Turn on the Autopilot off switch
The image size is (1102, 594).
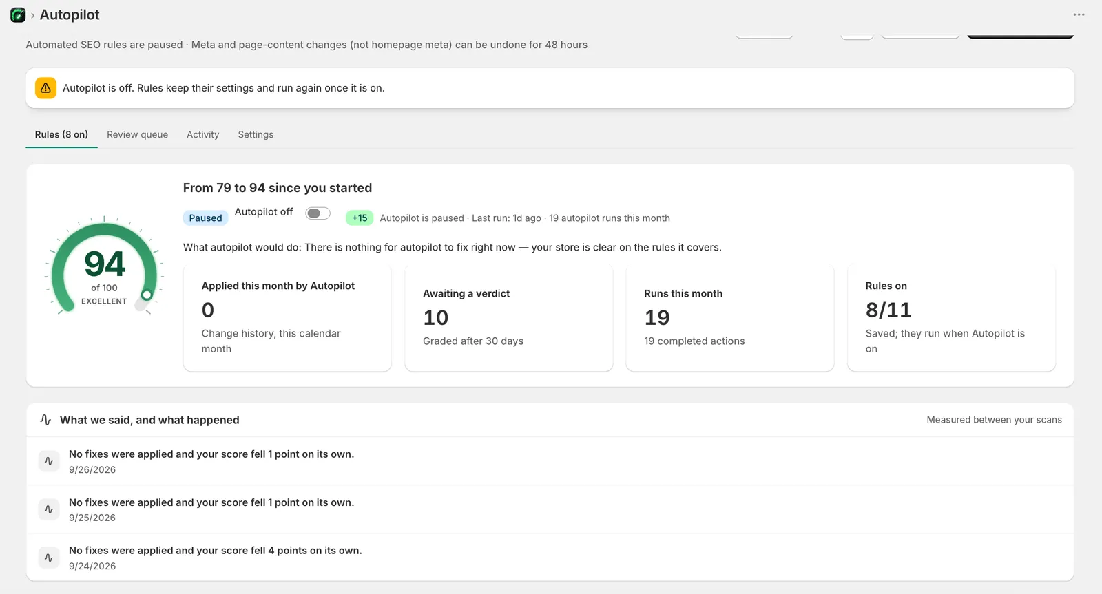318,213
